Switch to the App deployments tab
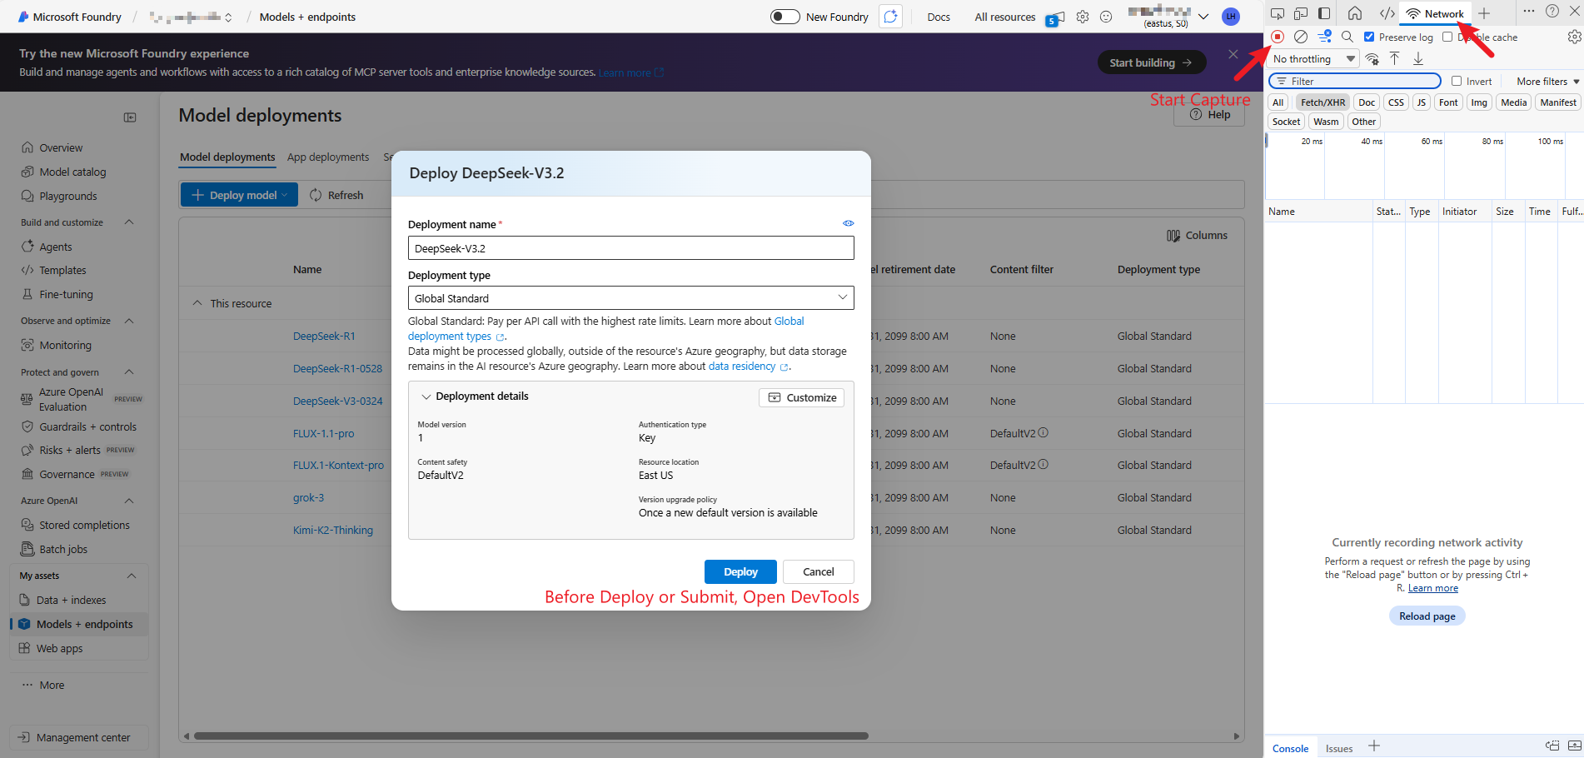Viewport: 1584px width, 758px height. [328, 157]
